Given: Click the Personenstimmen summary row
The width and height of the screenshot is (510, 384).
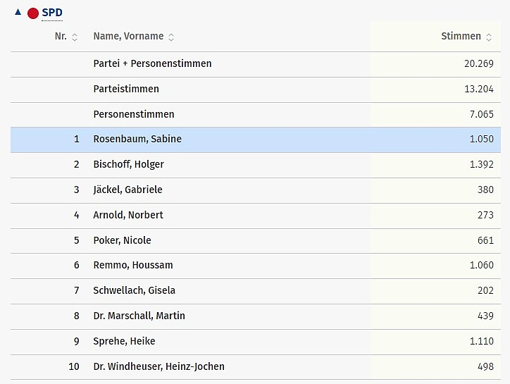Looking at the screenshot, I should pos(134,114).
